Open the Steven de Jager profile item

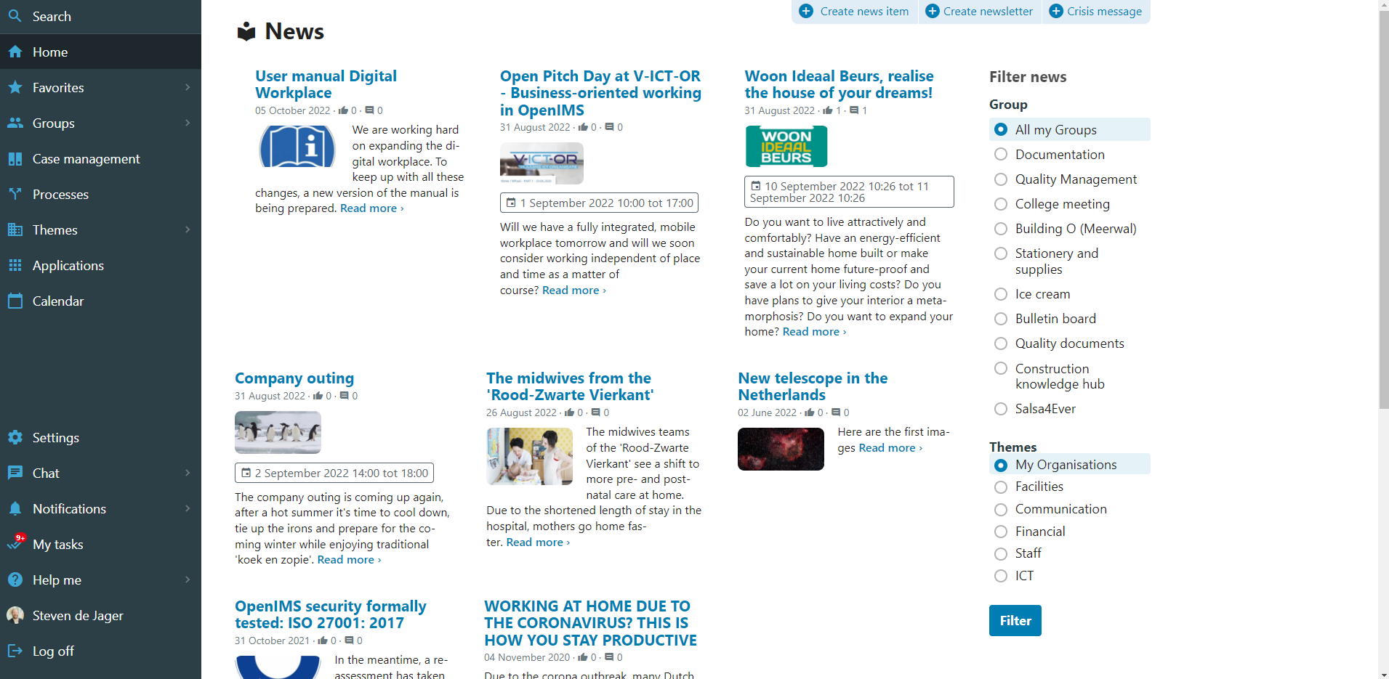(77, 616)
